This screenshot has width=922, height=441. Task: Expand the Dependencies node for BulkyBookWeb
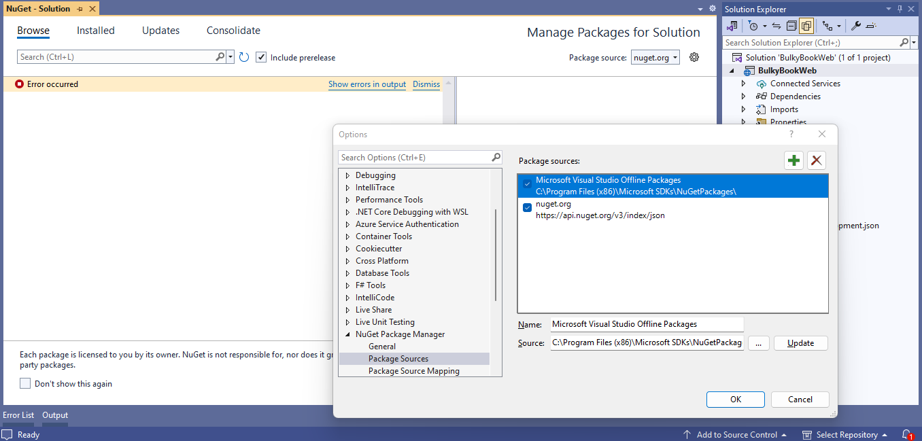(x=743, y=96)
